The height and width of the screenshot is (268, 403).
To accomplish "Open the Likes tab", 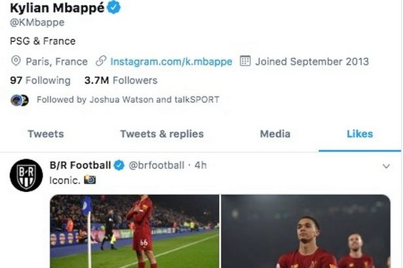I will [x=360, y=134].
